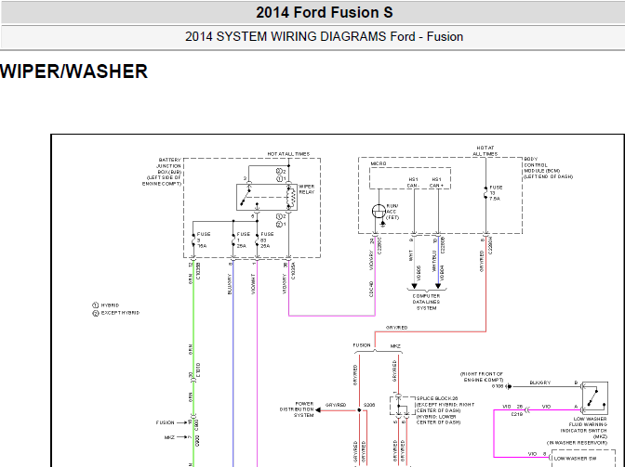Screen dimensions: 625x467
Task: Click the 'FUSE 13 7.5A' label in BCM
Action: point(496,193)
